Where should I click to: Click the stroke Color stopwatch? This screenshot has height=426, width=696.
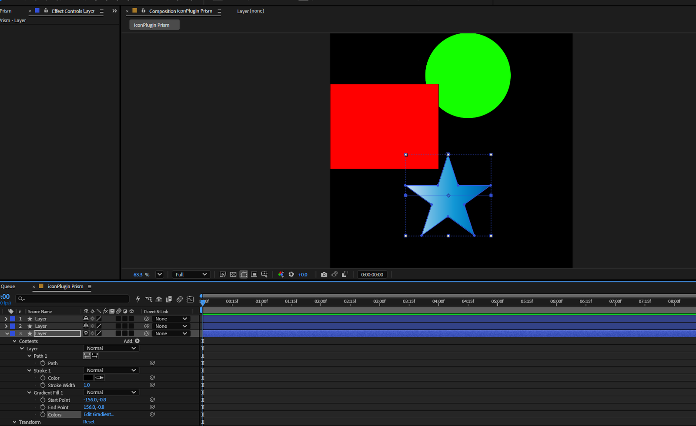[43, 378]
